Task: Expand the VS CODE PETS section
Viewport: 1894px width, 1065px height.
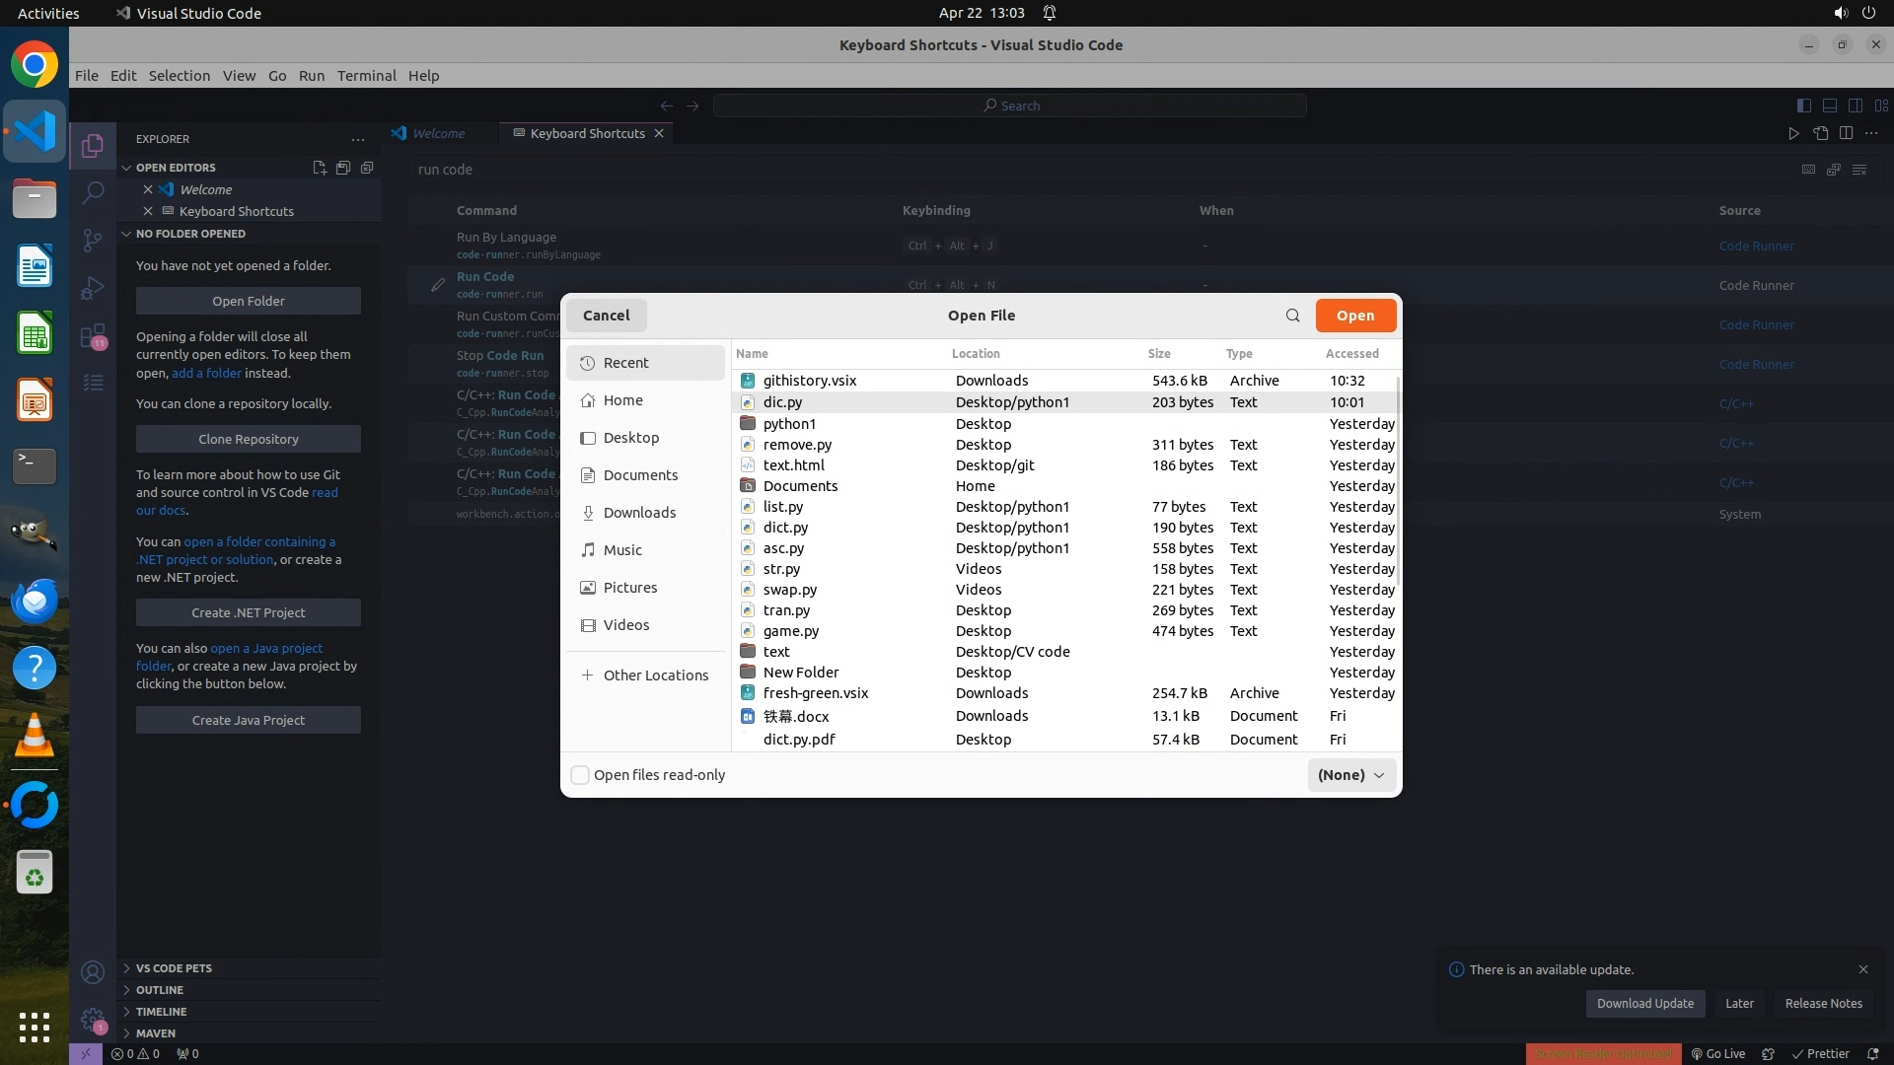Action: coord(174,968)
